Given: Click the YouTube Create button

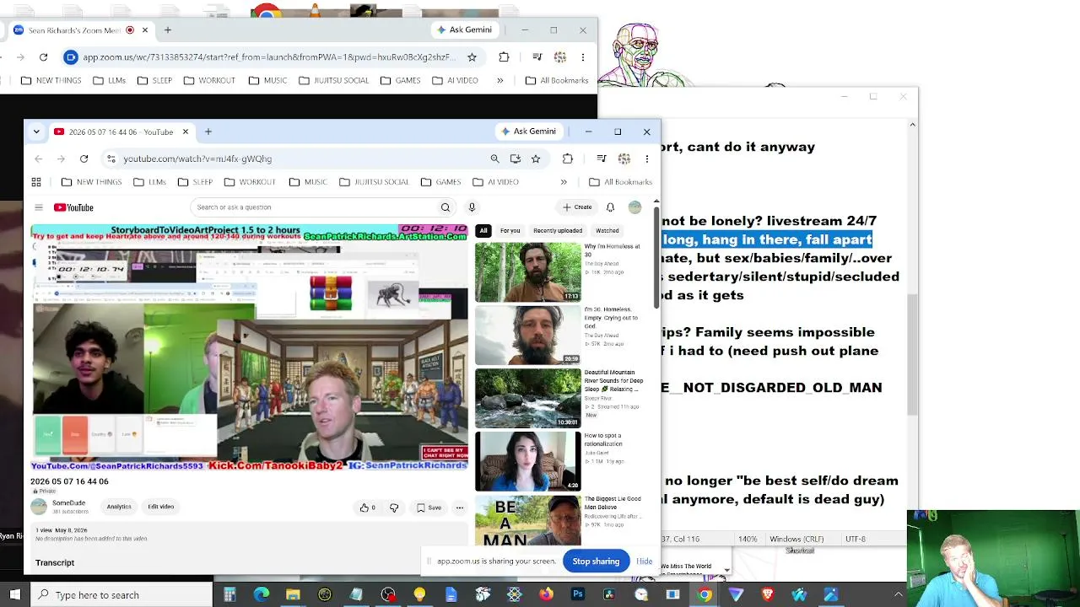Looking at the screenshot, I should [x=578, y=207].
